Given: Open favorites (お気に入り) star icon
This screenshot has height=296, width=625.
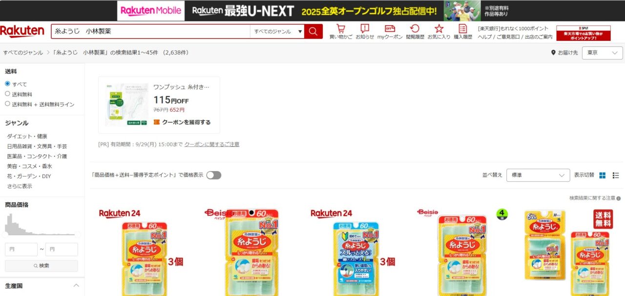Looking at the screenshot, I should (x=438, y=32).
